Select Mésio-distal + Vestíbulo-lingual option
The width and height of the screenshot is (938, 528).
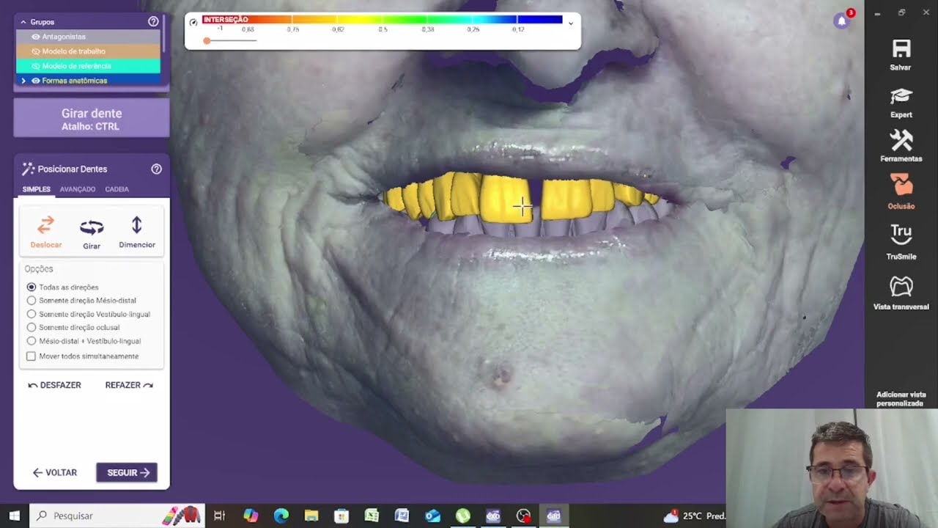click(x=32, y=341)
